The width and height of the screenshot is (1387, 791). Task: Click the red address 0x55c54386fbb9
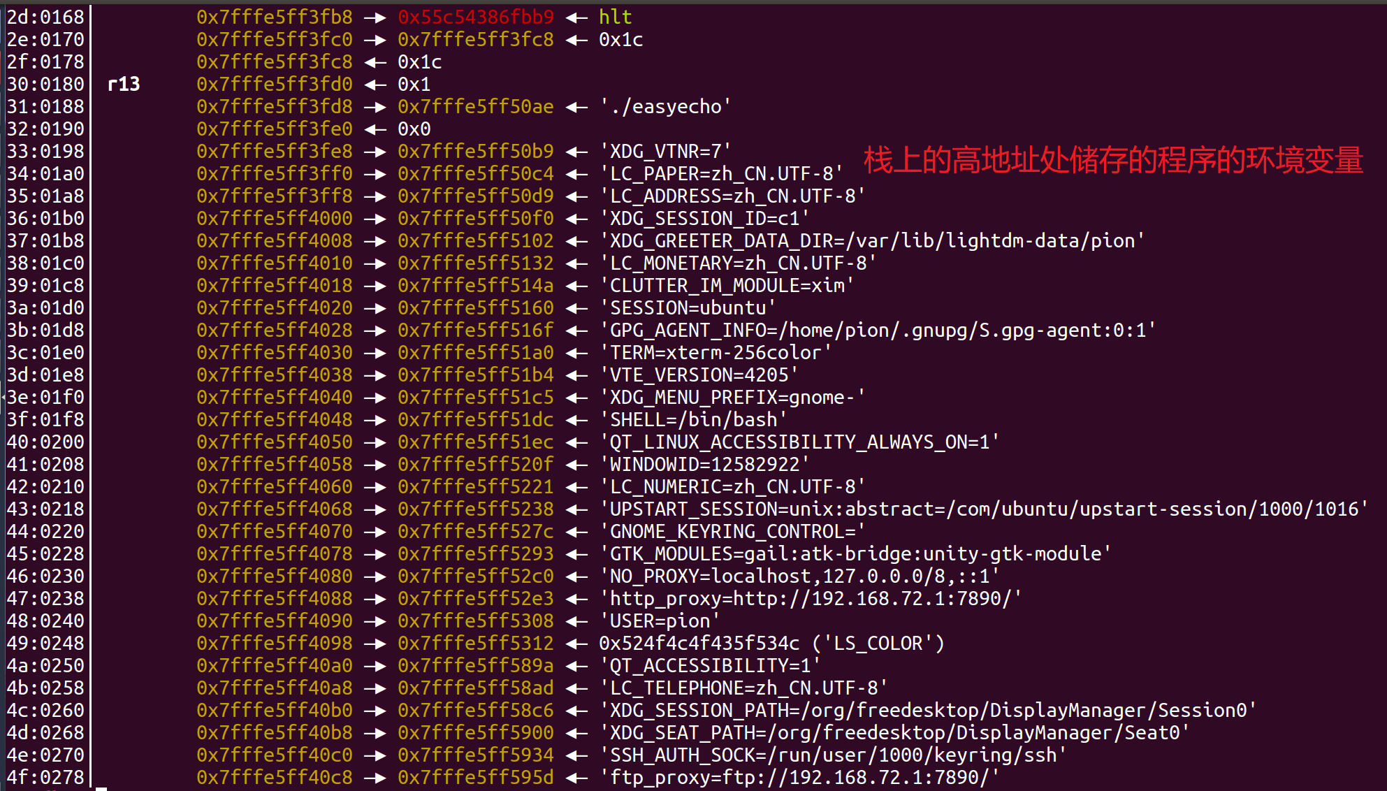(x=475, y=17)
